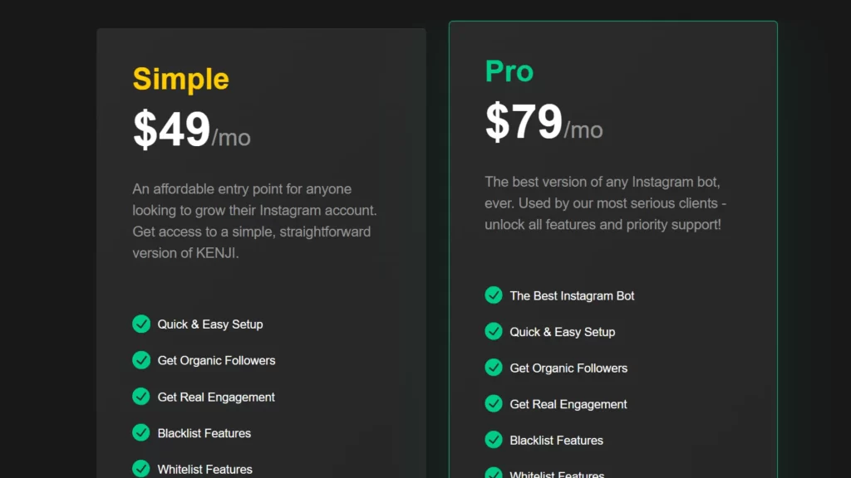This screenshot has width=851, height=478.
Task: Click the Pro plan description paragraph
Action: (605, 203)
